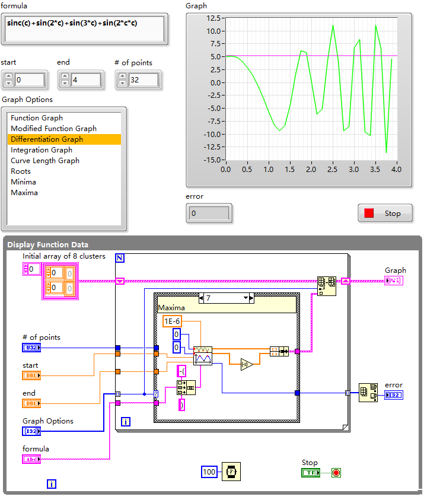The height and width of the screenshot is (503, 424).
Task: Select the Graph Options I32 terminal
Action: pos(31,431)
